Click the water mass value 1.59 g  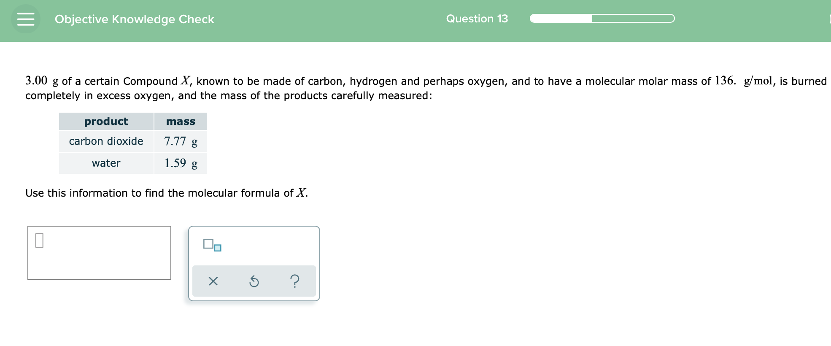pos(181,163)
